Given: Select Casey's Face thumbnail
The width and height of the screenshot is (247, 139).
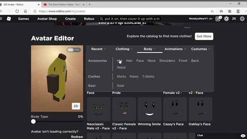Looking at the screenshot, I should [175, 109].
